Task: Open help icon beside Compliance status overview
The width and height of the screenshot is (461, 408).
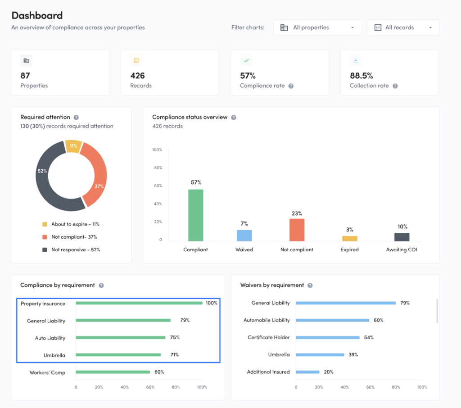Action: click(234, 118)
